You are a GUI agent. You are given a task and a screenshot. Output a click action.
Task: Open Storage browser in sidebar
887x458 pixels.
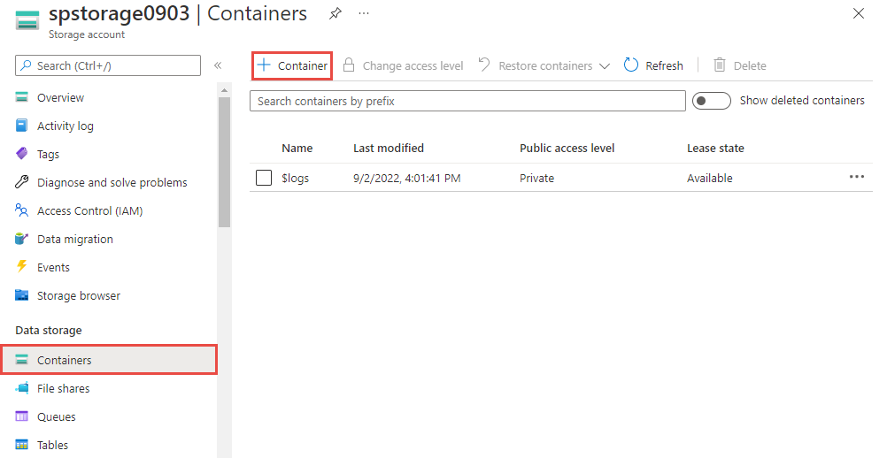pos(78,295)
